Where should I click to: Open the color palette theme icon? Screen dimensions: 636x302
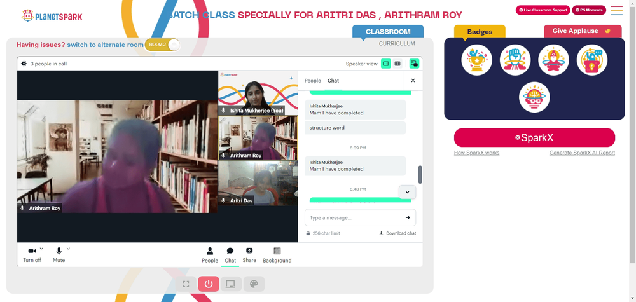254,284
